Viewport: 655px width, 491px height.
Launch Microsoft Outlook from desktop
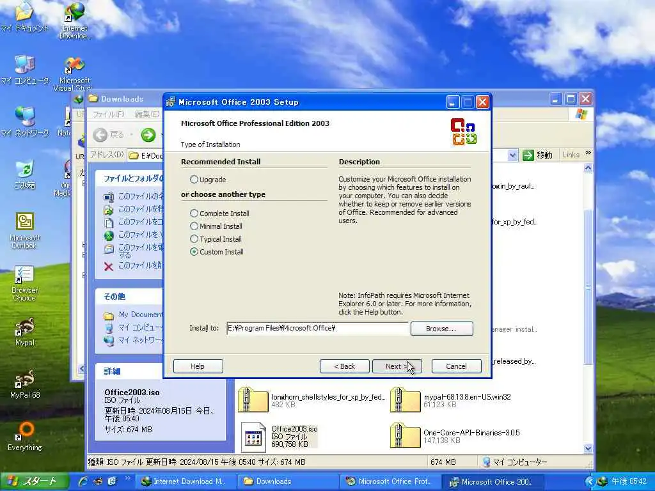(25, 230)
